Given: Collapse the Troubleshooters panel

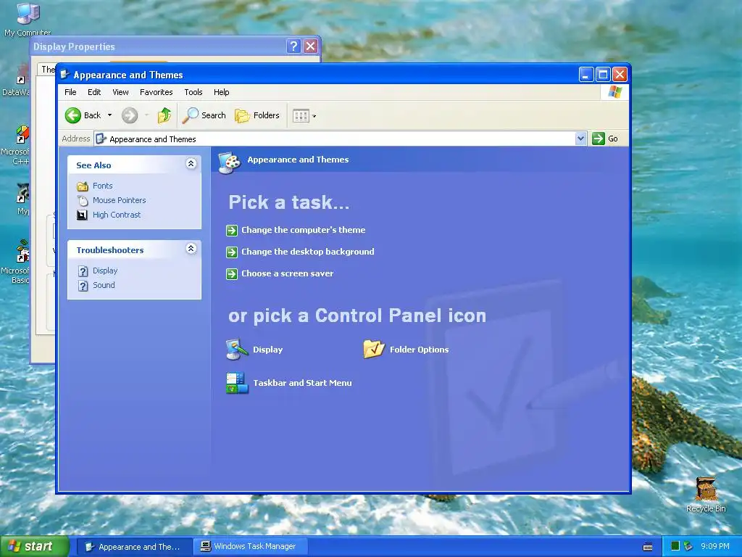Looking at the screenshot, I should click(191, 249).
